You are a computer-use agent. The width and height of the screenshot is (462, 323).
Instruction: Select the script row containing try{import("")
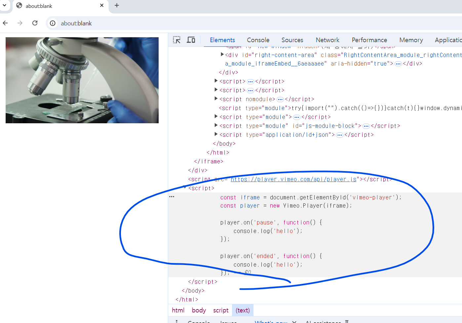coord(340,108)
